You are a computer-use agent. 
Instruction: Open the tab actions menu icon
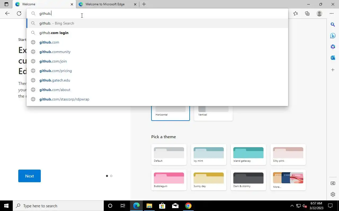(6, 4)
